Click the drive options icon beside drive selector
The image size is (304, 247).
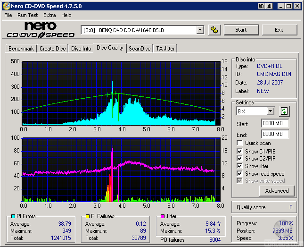214,30
